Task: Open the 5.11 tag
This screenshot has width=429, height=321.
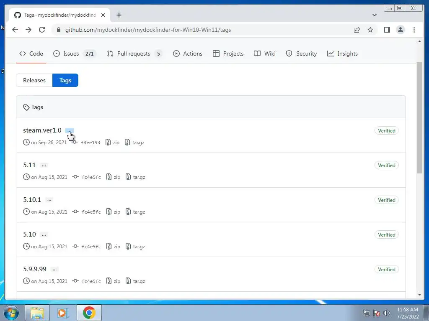Action: pos(29,165)
